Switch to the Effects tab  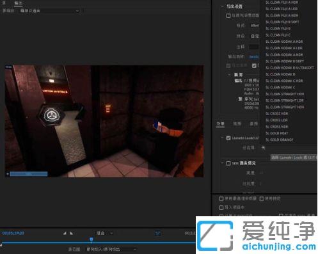point(221,123)
